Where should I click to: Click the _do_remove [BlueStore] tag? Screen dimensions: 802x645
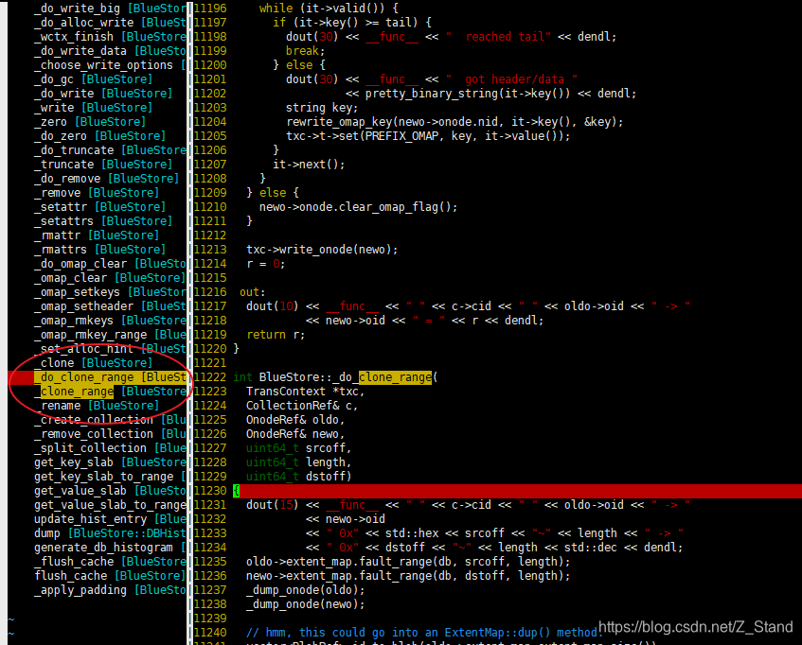pyautogui.click(x=106, y=179)
